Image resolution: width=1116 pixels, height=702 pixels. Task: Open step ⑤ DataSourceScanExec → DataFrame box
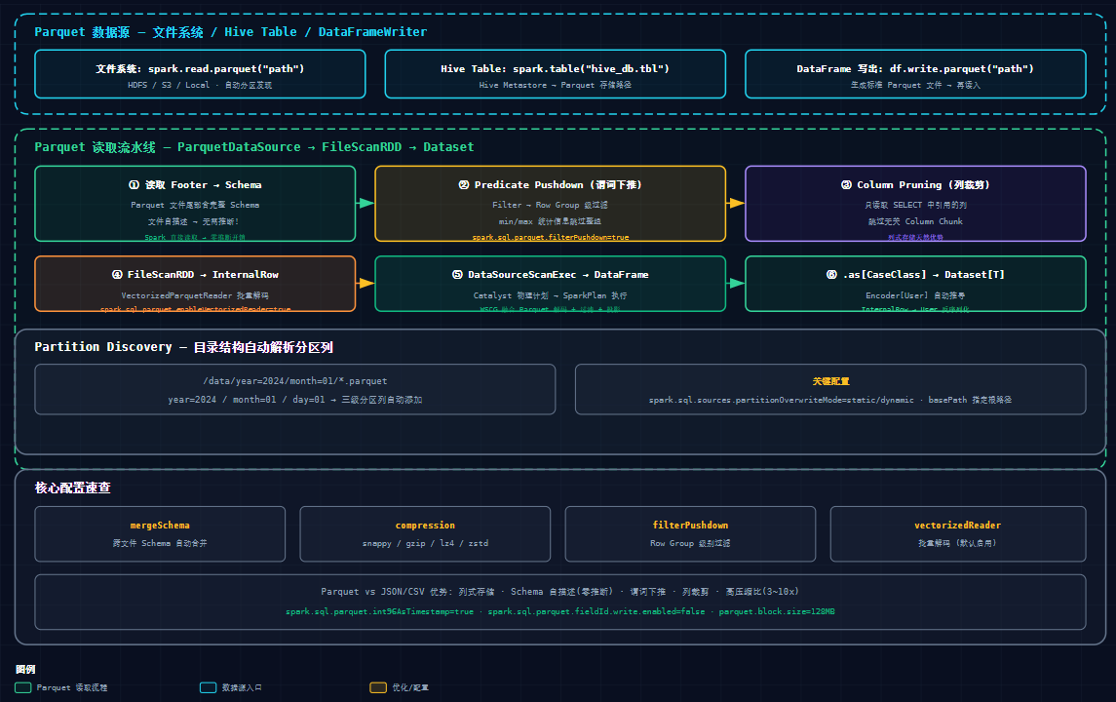pos(550,284)
